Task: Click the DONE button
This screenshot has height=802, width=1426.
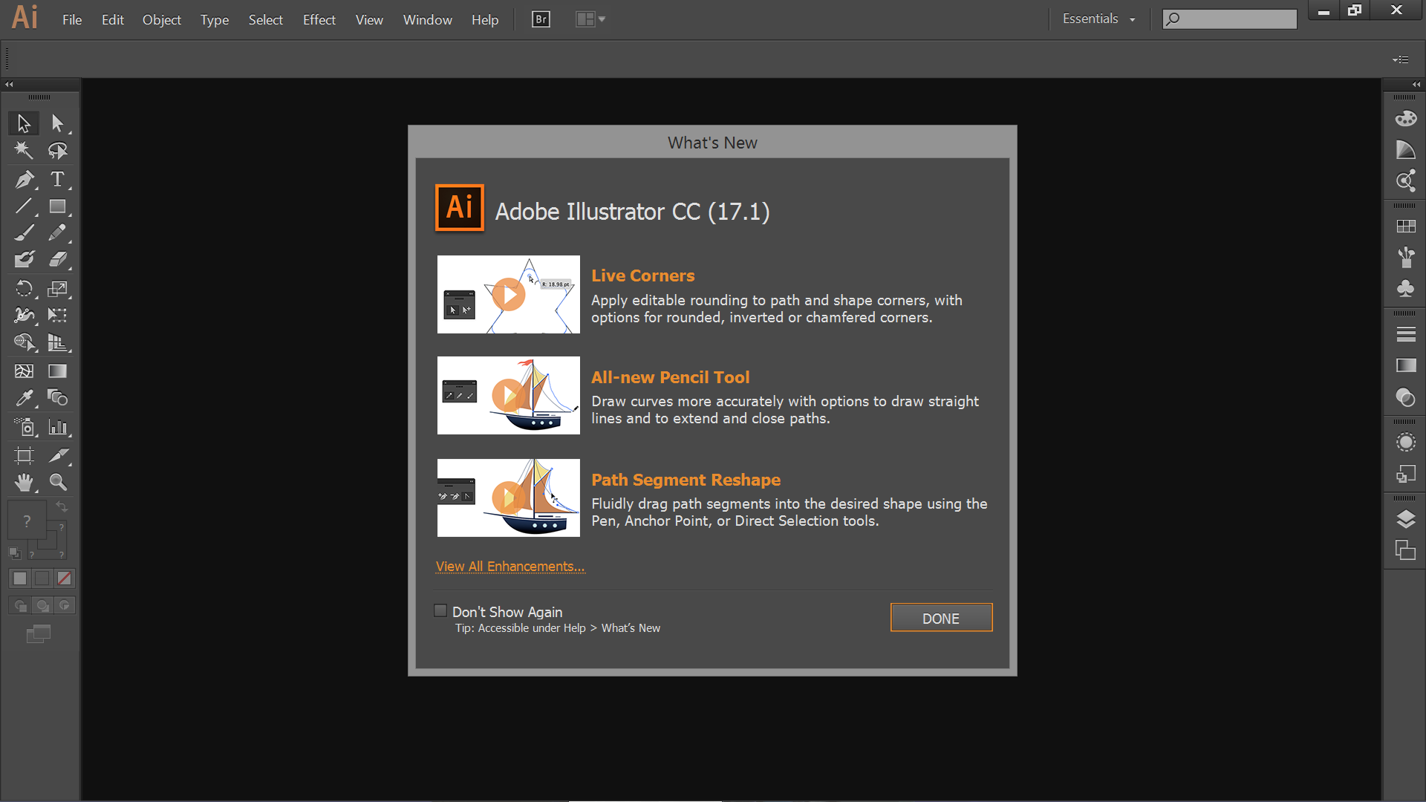Action: click(x=941, y=618)
